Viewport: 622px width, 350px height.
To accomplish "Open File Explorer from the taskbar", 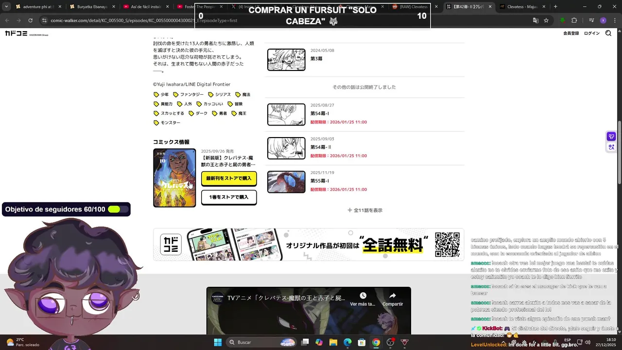I will (x=333, y=342).
